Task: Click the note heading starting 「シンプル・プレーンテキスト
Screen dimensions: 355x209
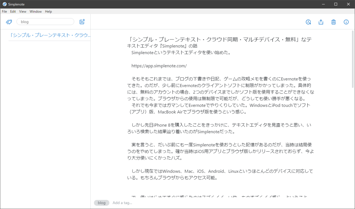Action: click(220, 43)
